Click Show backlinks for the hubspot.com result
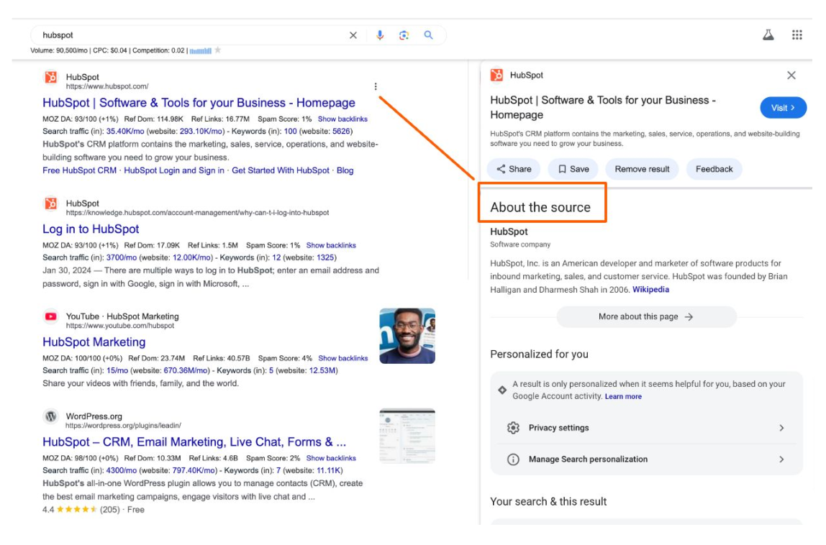Screen dimensions: 826x545 tap(342, 119)
